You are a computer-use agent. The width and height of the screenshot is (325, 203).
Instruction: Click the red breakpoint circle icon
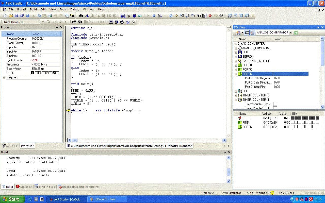(x=210, y=16)
